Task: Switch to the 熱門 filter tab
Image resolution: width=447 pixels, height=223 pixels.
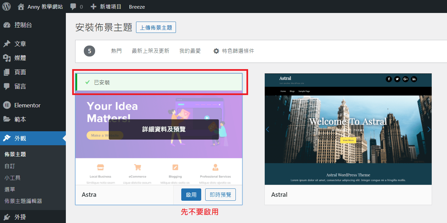Action: (x=116, y=51)
